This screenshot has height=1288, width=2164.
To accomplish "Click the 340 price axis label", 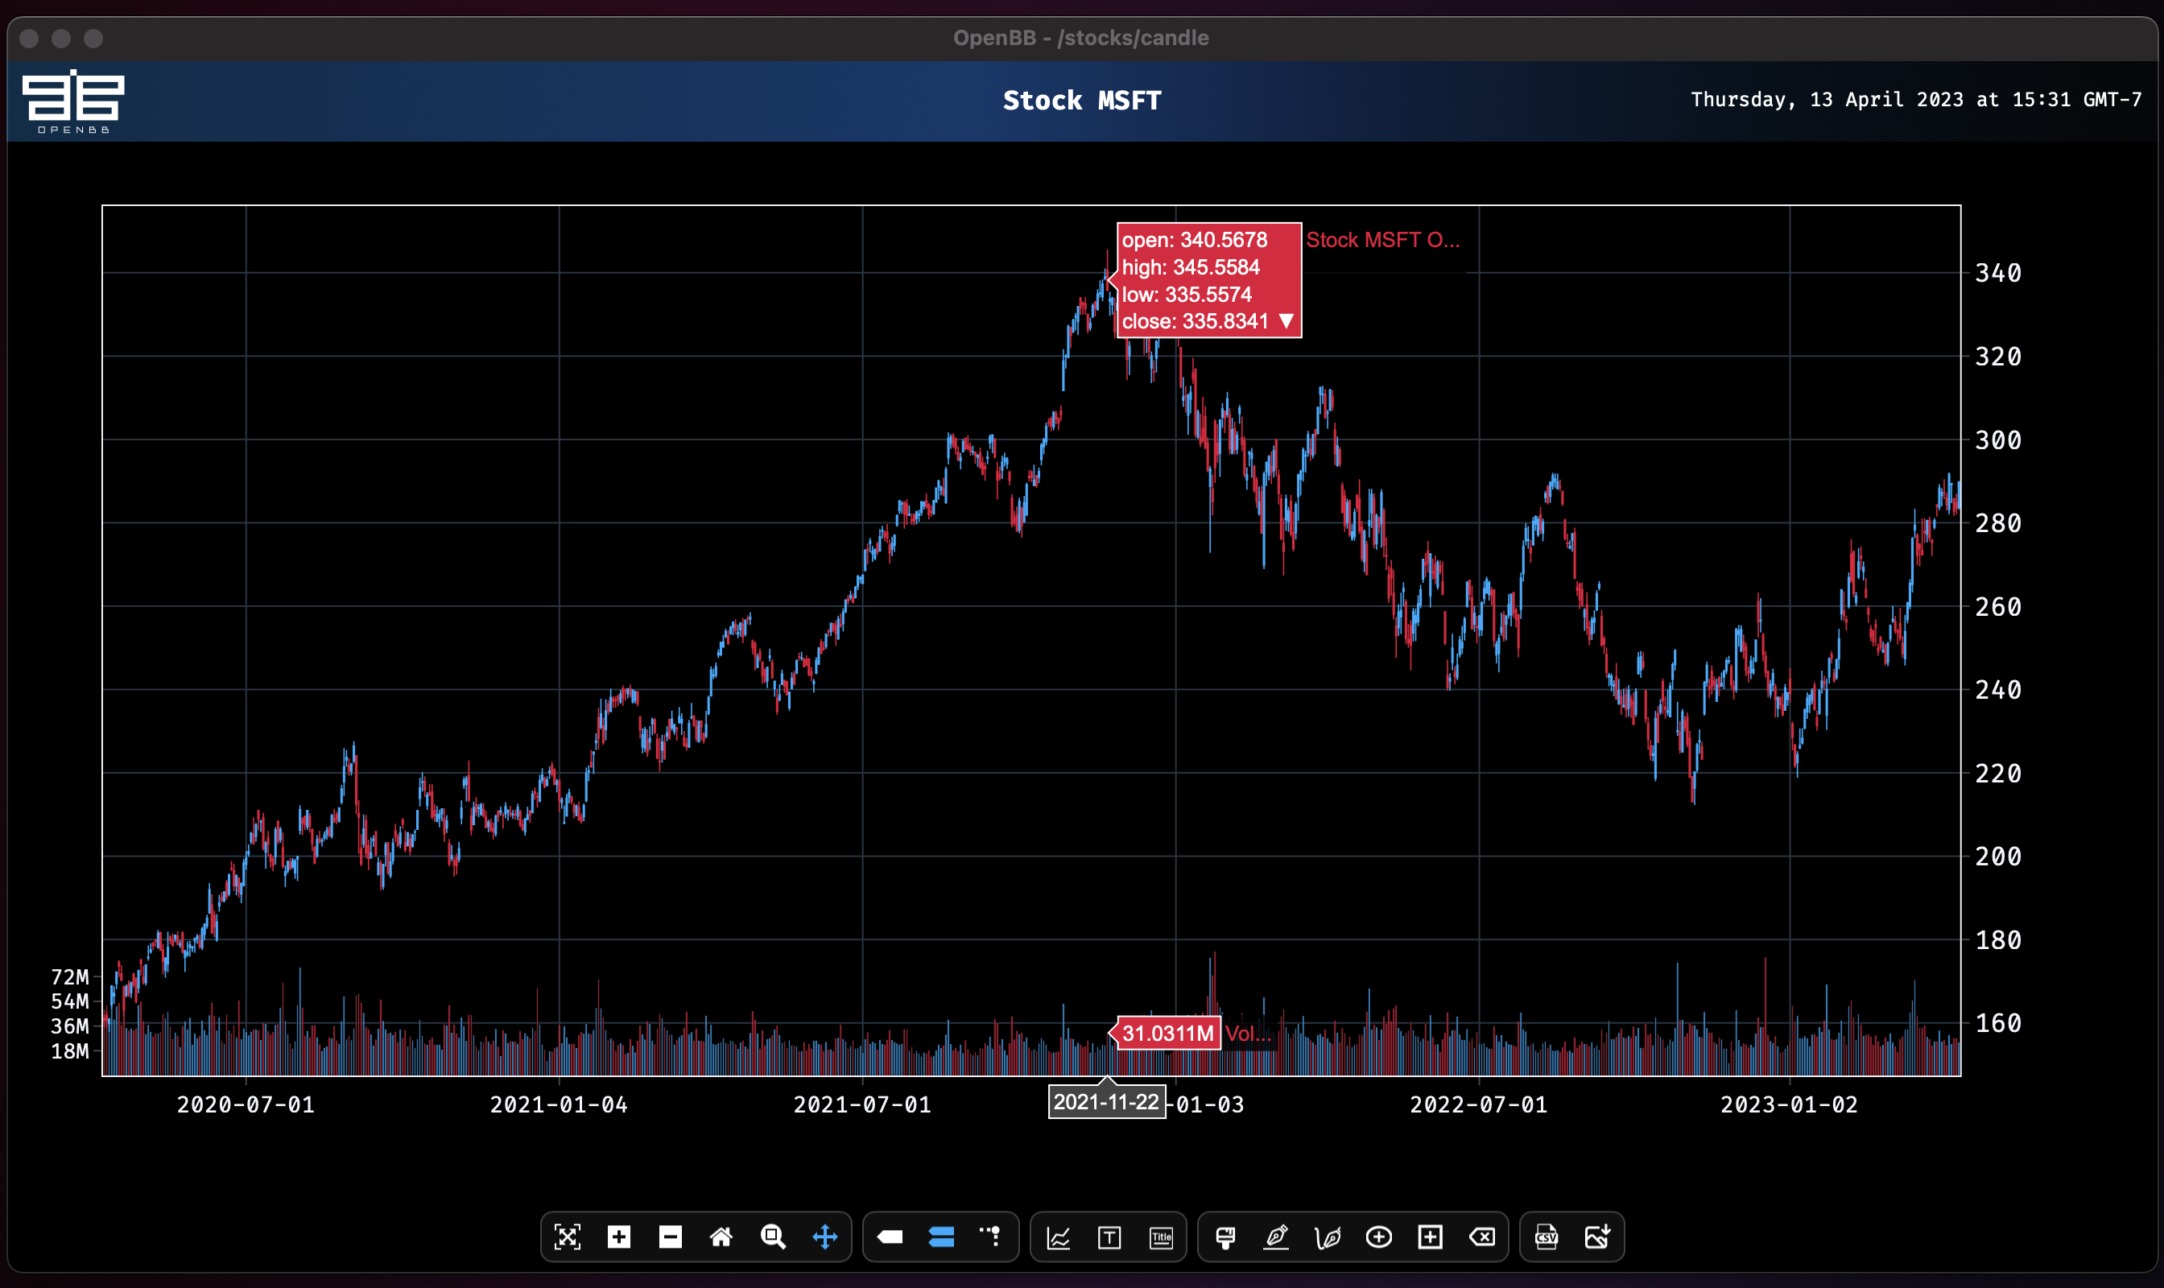I will (x=1998, y=274).
